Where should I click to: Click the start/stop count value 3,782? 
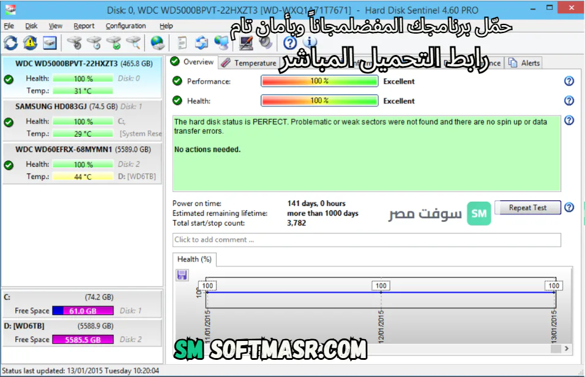(297, 223)
